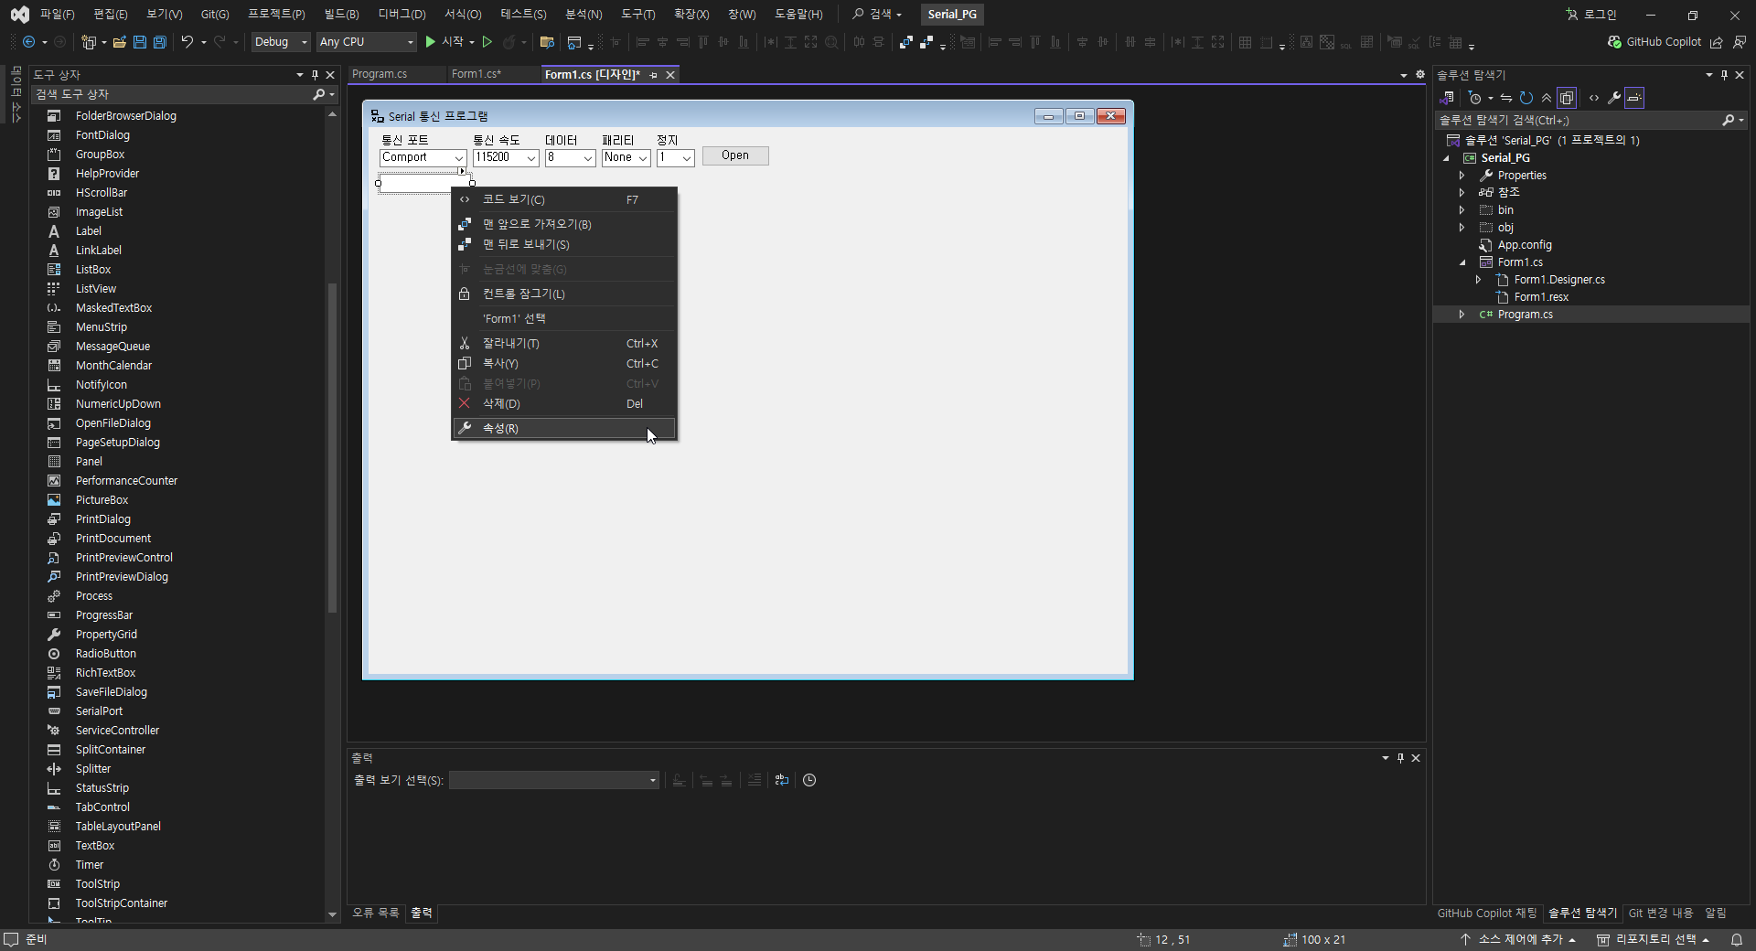
Task: Click the View Code icon in Solution Explorer
Action: pos(1594,98)
